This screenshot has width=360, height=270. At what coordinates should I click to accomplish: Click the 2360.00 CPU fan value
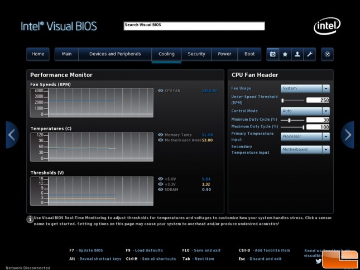pyautogui.click(x=210, y=91)
